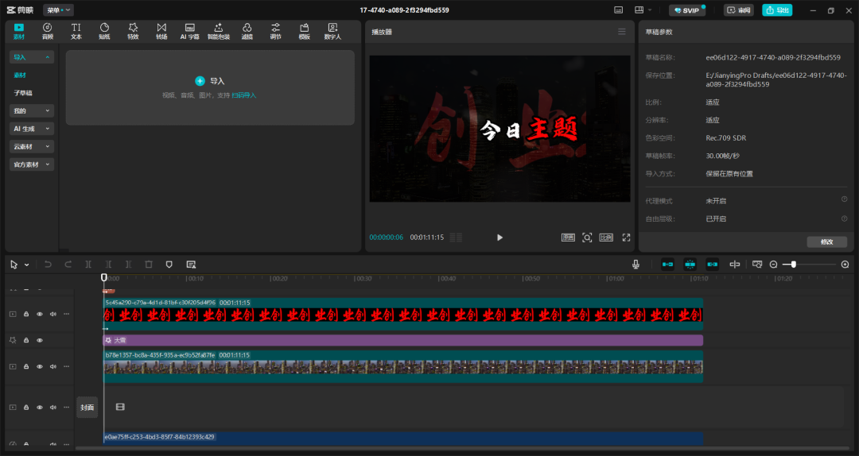Open the 滤镜 filters tab

pyautogui.click(x=247, y=31)
